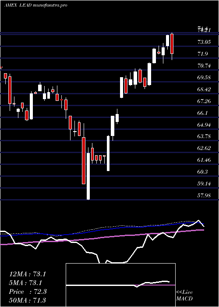Click the 68.42 price axis label
219x307 pixels.
tap(204, 89)
